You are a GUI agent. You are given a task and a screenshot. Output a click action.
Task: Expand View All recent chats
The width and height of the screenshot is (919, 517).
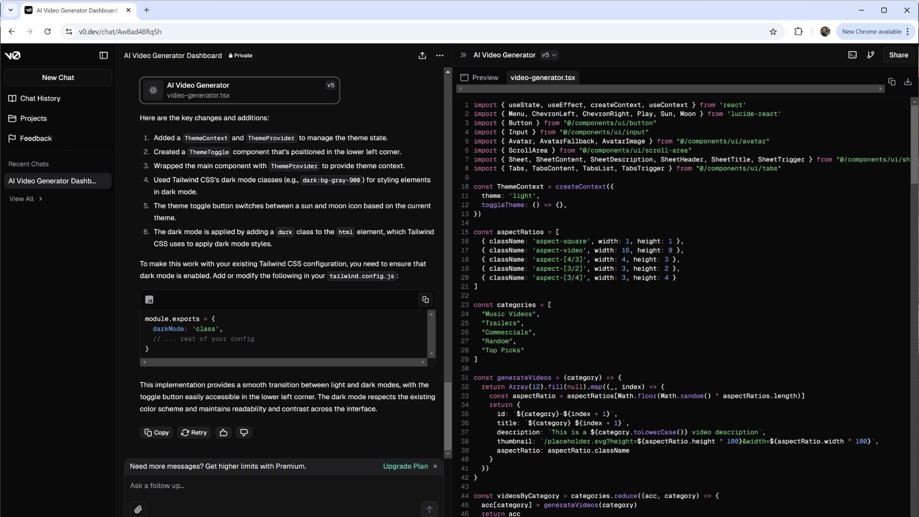26,199
